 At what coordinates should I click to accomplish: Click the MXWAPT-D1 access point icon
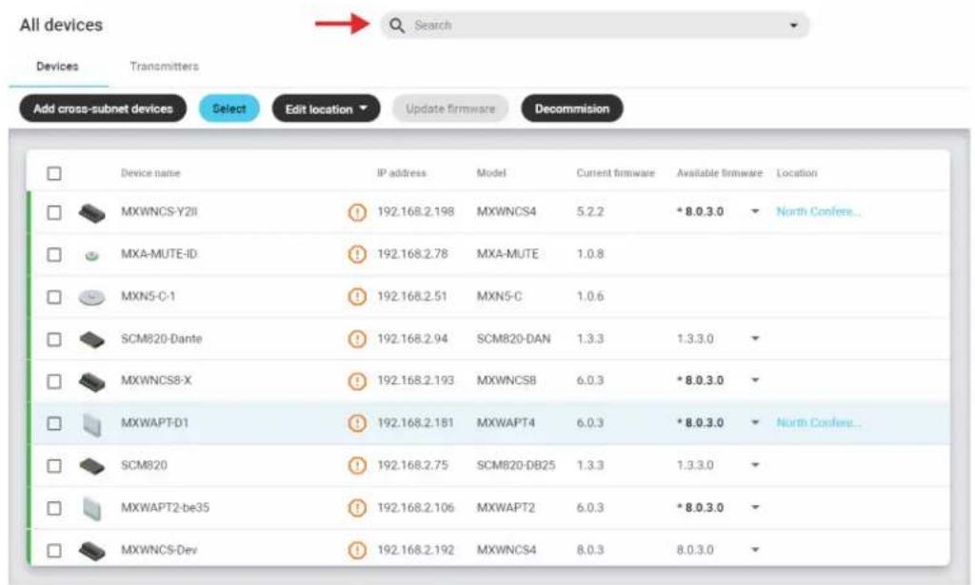(x=91, y=424)
